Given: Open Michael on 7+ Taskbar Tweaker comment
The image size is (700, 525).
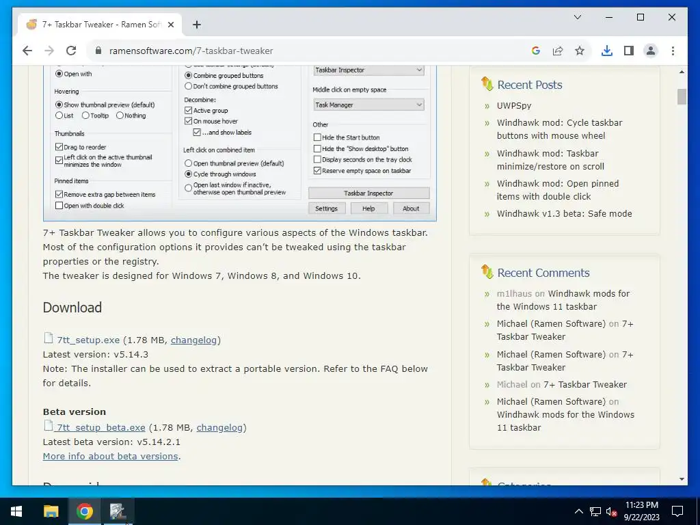Looking at the screenshot, I should pos(585,385).
